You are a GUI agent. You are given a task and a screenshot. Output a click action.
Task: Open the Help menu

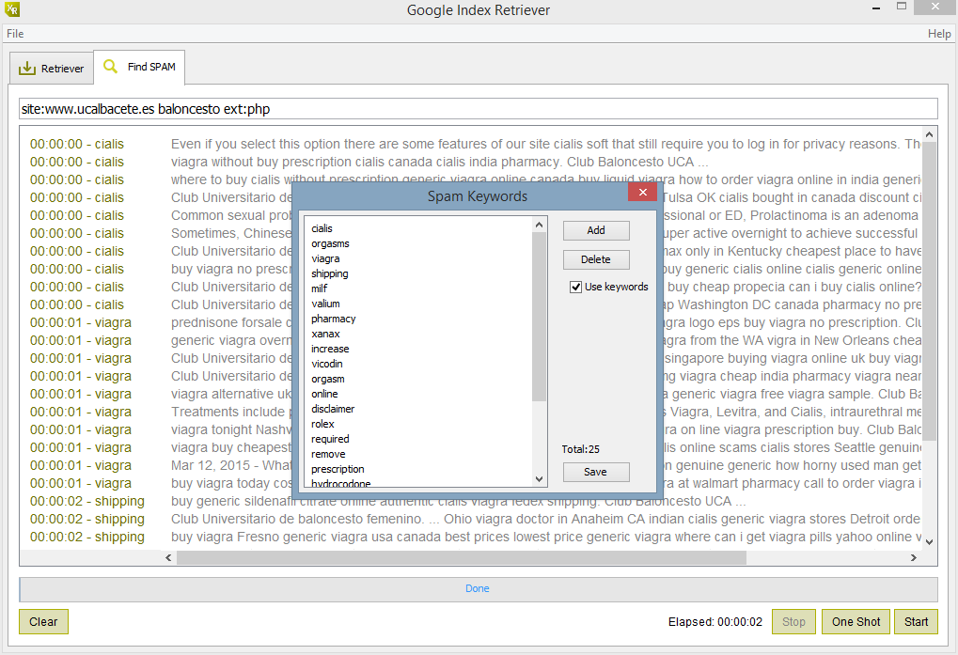click(x=938, y=34)
